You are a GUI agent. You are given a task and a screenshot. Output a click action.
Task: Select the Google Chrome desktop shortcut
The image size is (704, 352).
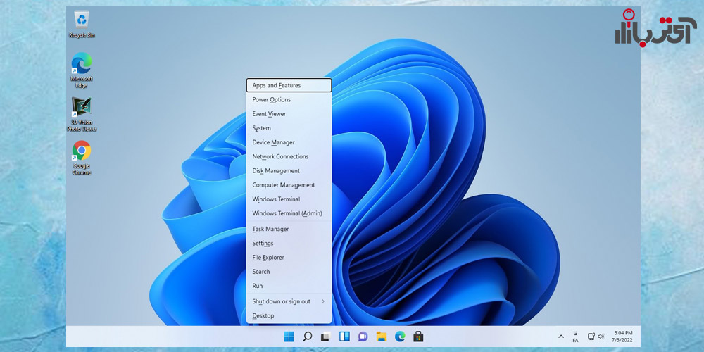click(82, 158)
